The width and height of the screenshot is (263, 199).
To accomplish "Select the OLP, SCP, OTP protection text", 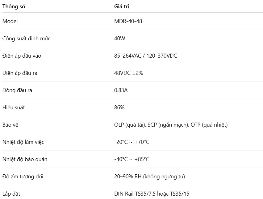I will coord(171,125).
